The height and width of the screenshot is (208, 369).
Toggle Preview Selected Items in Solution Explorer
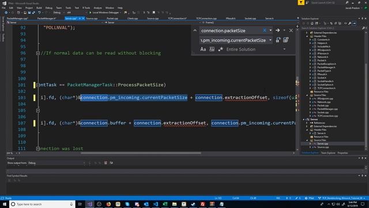[354, 23]
